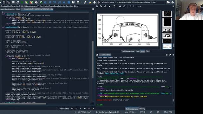This screenshot has height=114, width=203.
Task: Select the highlighted bottom plot thumbnail
Action: (x=167, y=47)
